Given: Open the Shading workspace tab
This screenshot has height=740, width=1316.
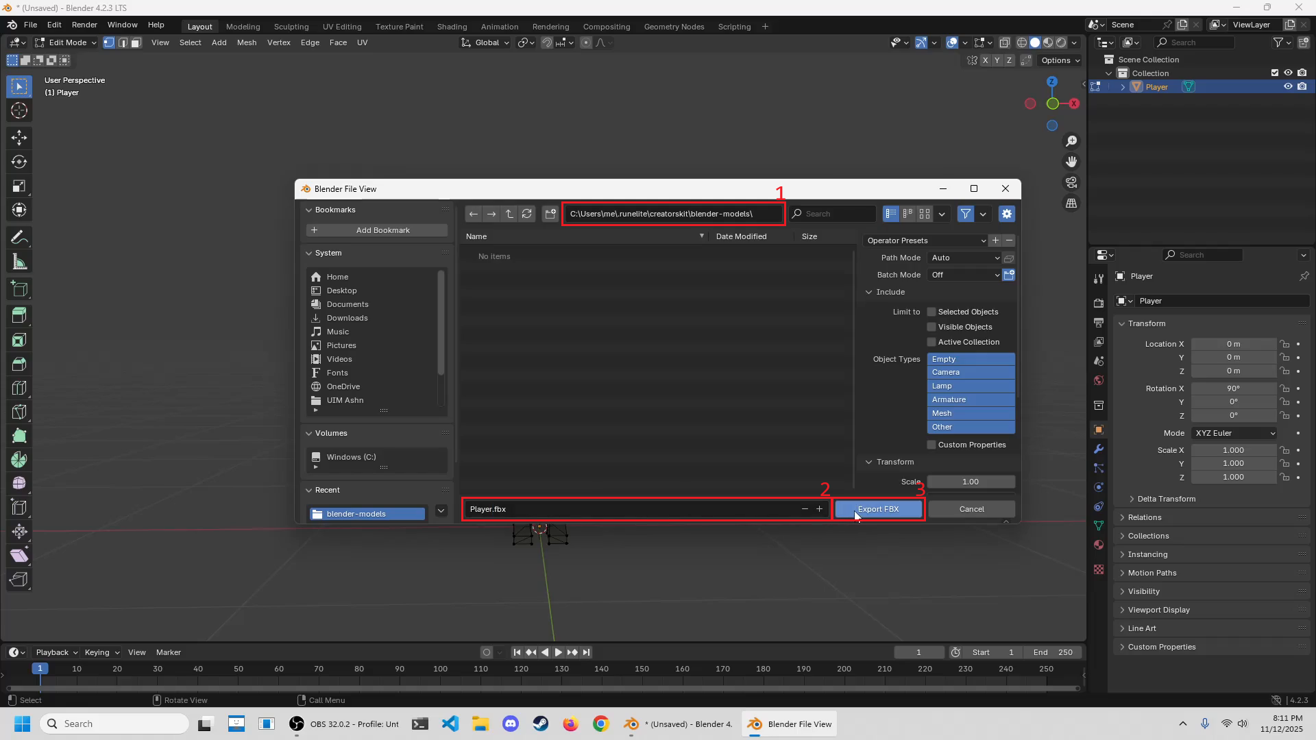Looking at the screenshot, I should (452, 27).
